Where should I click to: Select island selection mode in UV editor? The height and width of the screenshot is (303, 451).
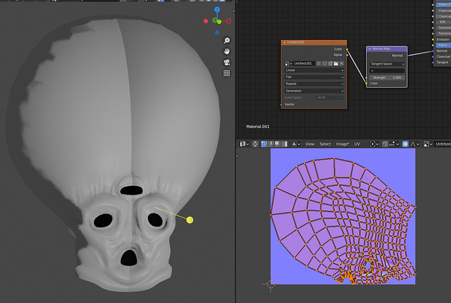coord(284,144)
